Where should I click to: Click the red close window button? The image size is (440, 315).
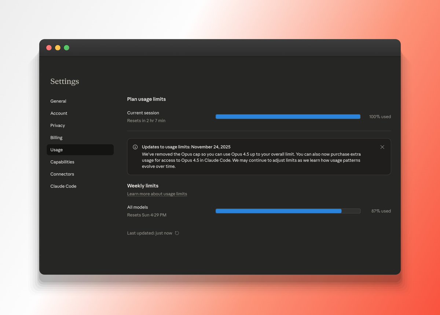click(x=49, y=48)
